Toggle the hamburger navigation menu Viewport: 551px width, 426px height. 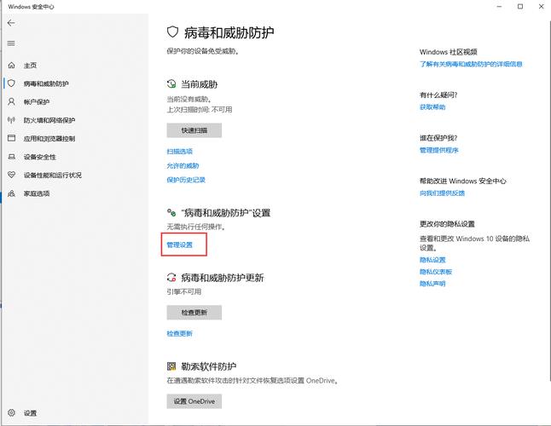point(11,43)
